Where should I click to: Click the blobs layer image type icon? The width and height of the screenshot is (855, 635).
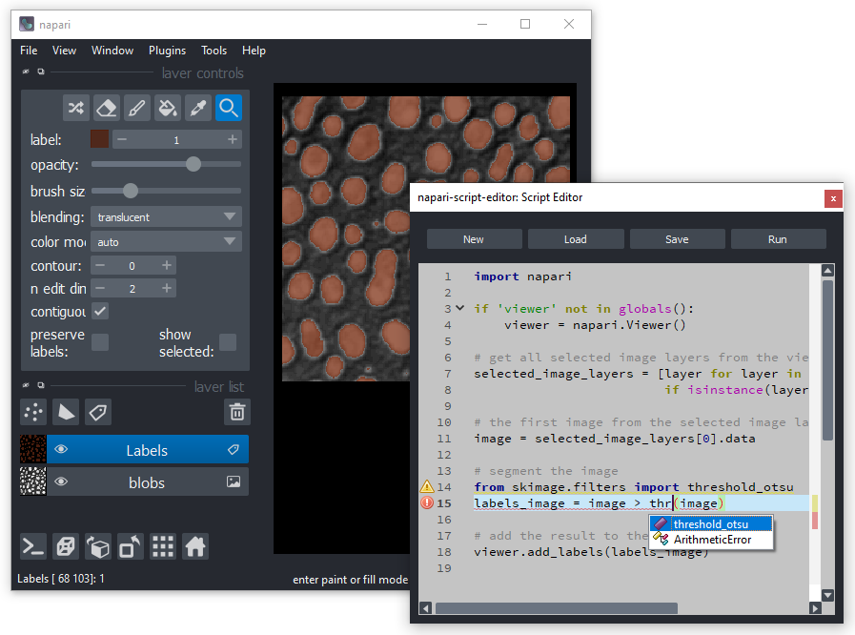pos(234,481)
